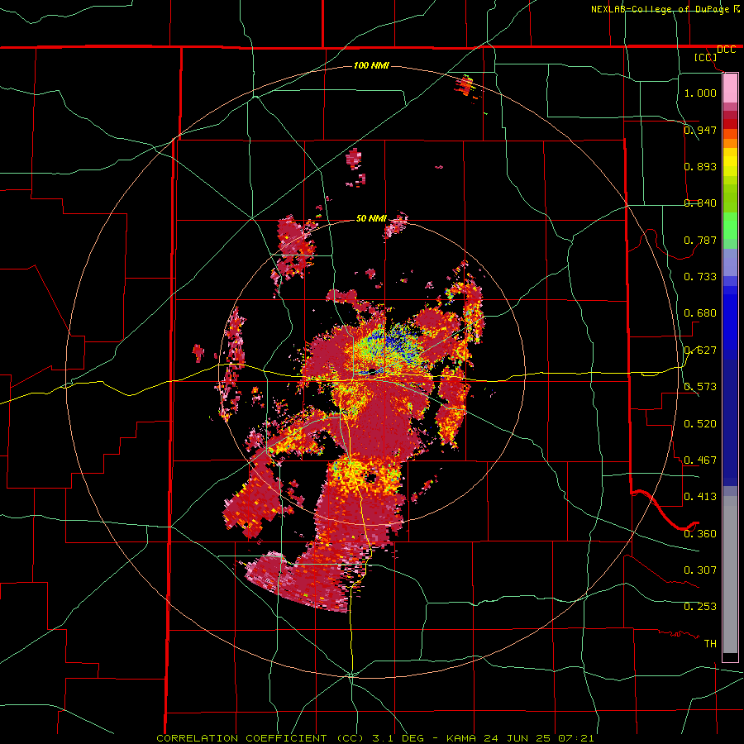Screen dimensions: 744x744
Task: Click the 0.840 legend value
Action: pyautogui.click(x=700, y=203)
